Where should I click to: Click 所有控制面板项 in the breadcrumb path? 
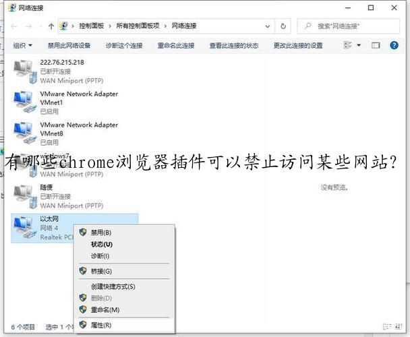[x=138, y=26]
